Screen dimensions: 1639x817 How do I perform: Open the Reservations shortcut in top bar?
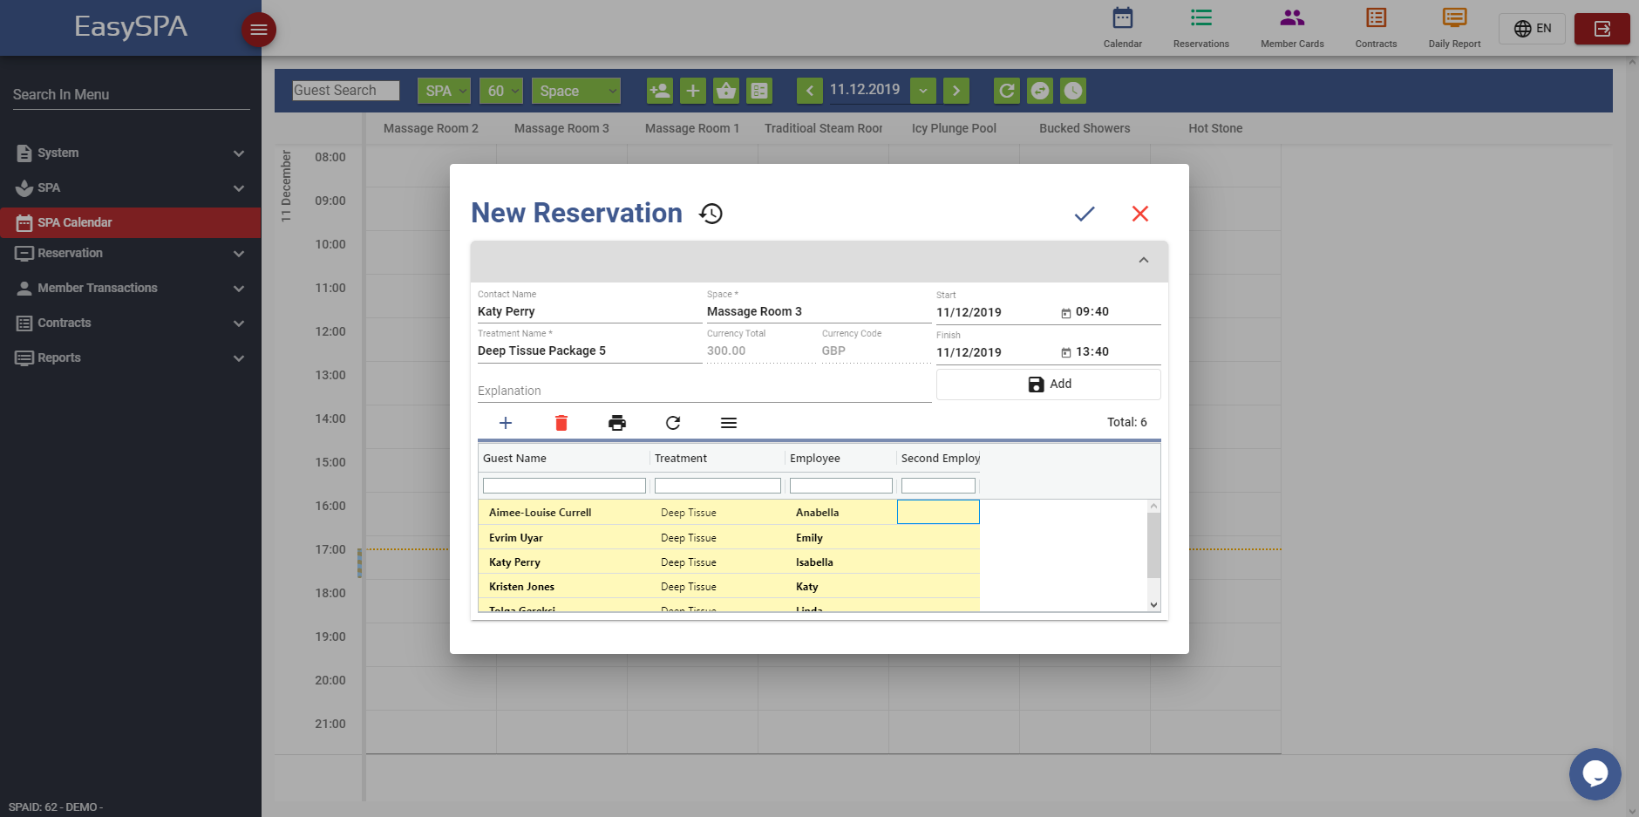pyautogui.click(x=1200, y=28)
